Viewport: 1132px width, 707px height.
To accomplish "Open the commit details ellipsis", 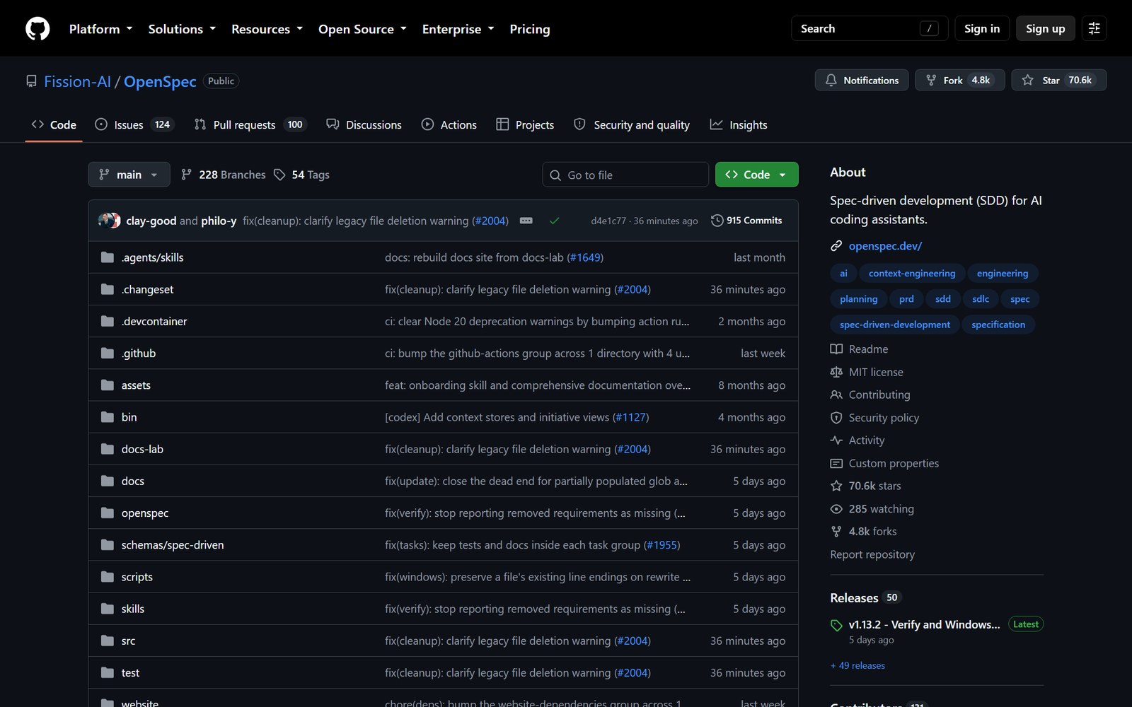I will pyautogui.click(x=526, y=221).
